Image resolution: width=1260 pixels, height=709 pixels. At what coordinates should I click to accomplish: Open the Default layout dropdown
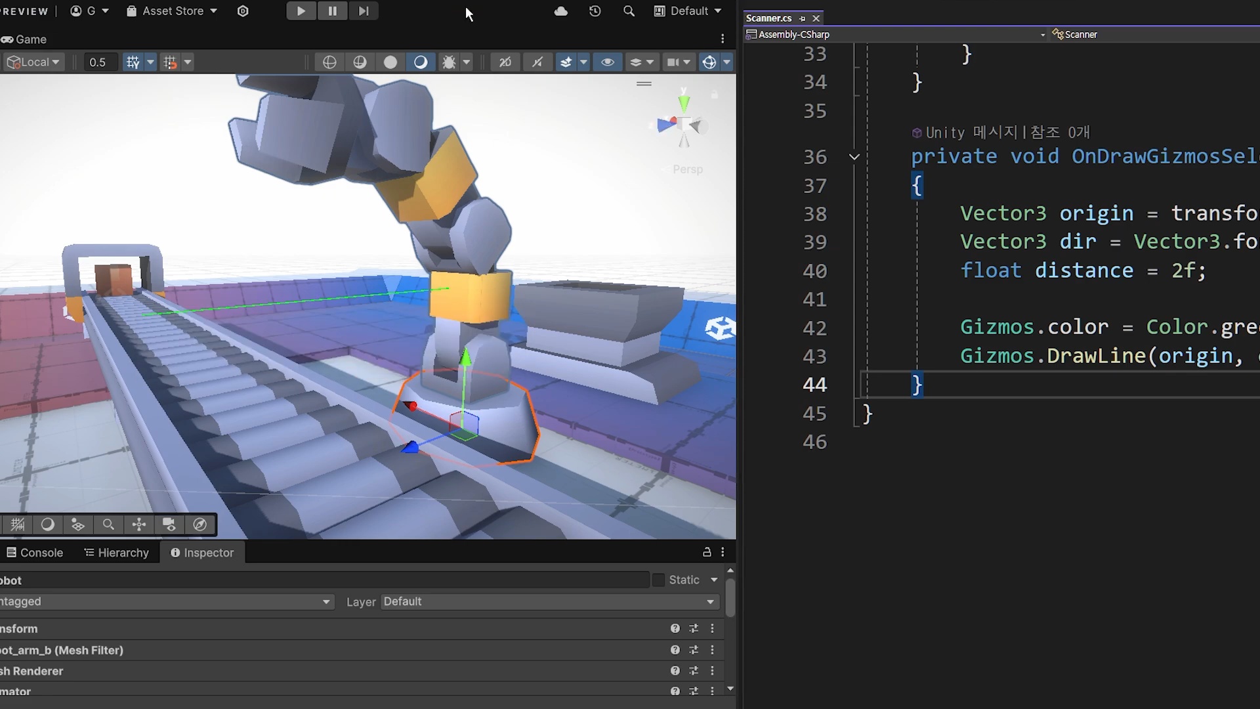click(688, 11)
